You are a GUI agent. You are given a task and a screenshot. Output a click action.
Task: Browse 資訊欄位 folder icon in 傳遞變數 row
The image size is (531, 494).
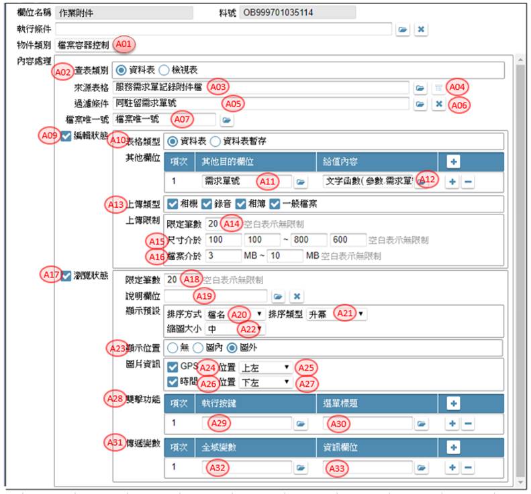click(x=421, y=468)
